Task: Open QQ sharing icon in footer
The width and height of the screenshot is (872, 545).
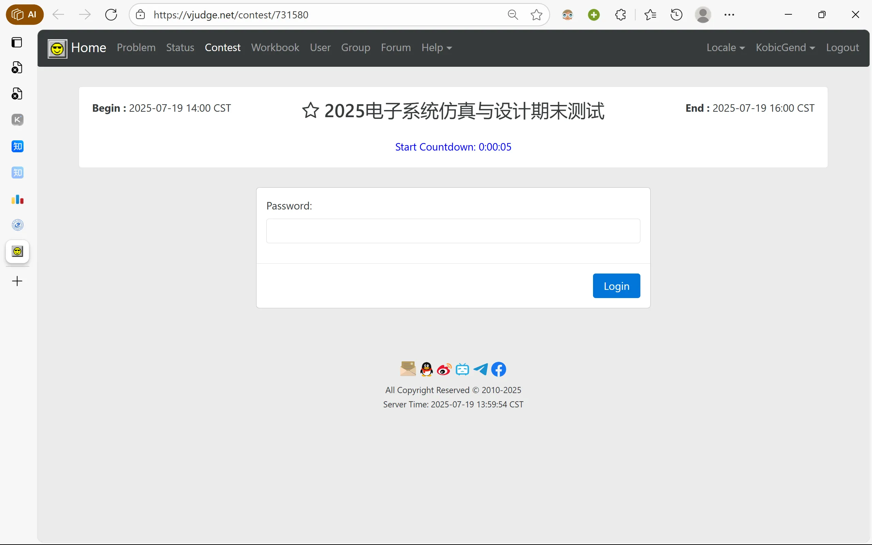Action: click(x=426, y=369)
